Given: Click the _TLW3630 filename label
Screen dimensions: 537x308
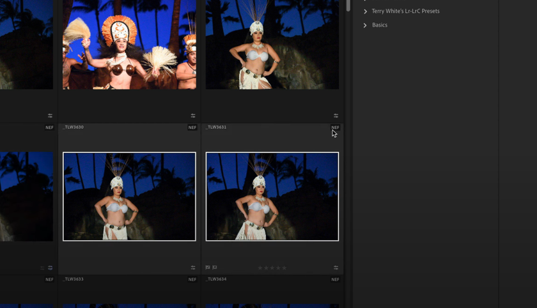Looking at the screenshot, I should click(x=74, y=127).
